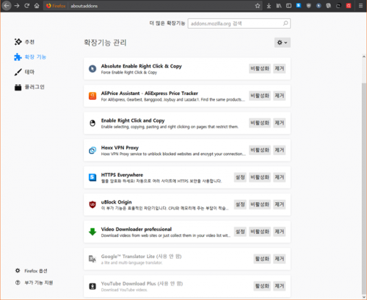
Task: Reload the page with the refresh icon
Action: [27, 6]
